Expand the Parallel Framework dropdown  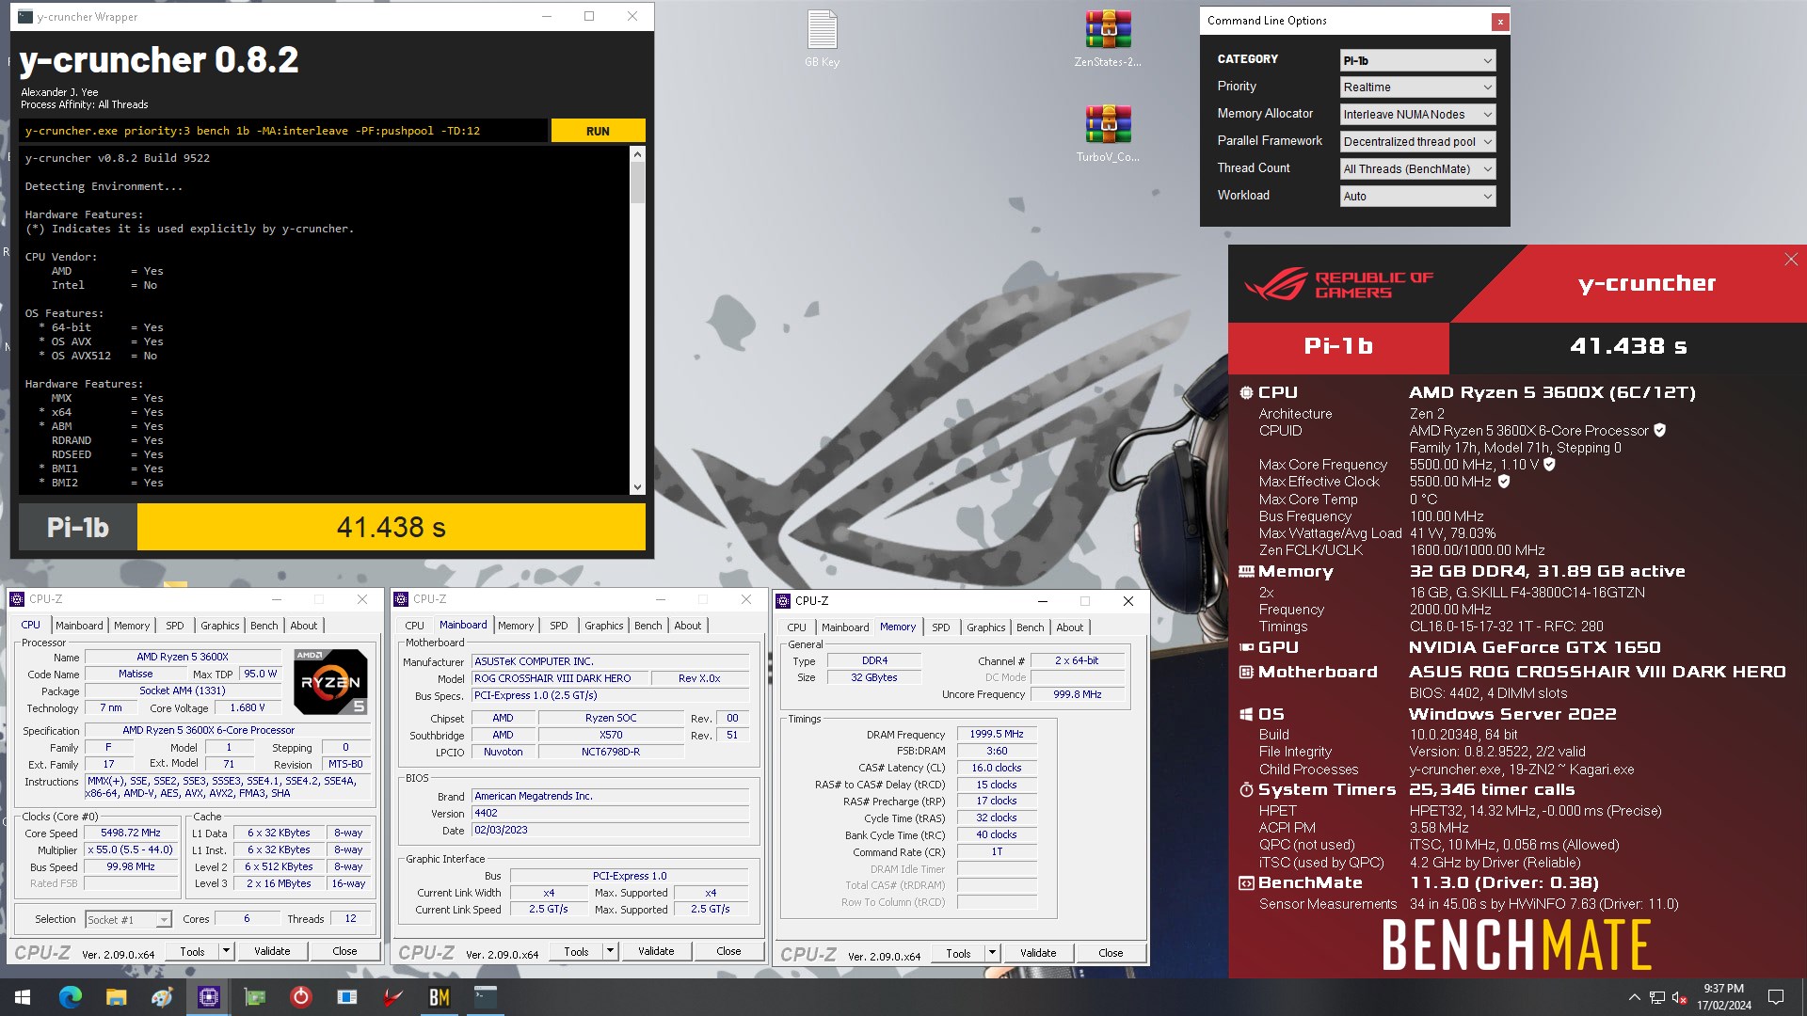tap(1417, 142)
